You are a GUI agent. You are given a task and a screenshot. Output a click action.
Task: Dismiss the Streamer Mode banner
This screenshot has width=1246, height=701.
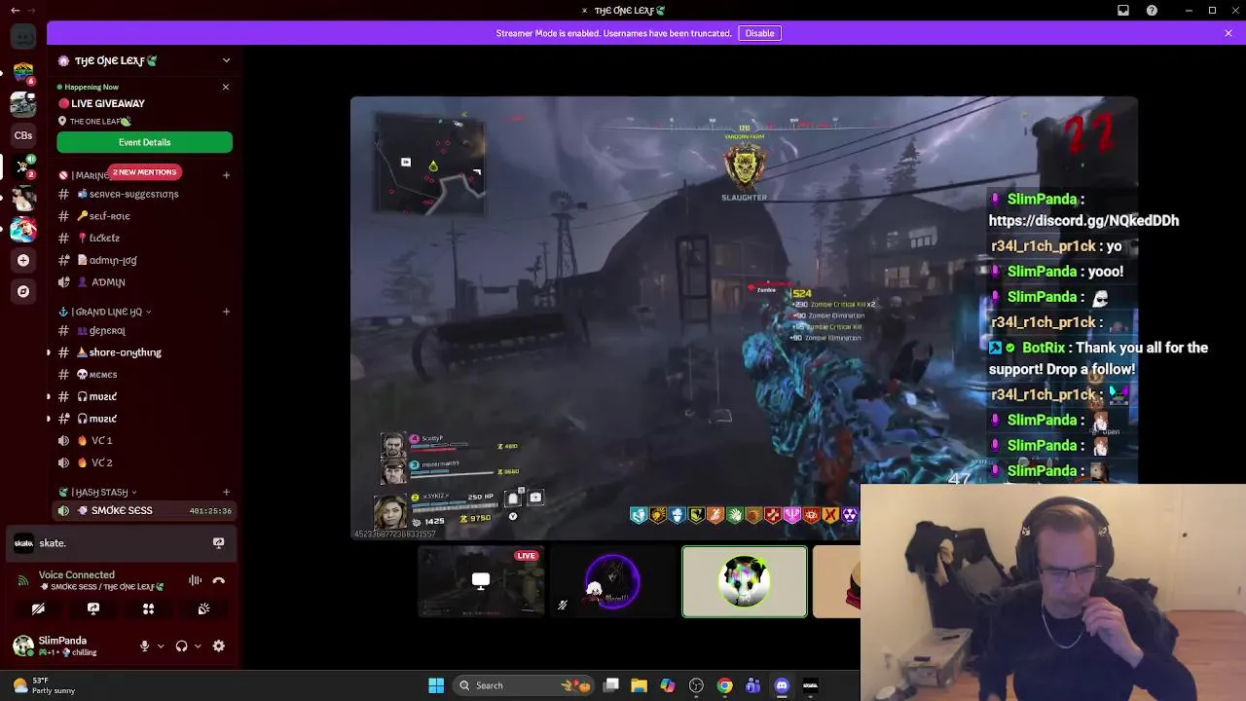tap(1228, 33)
